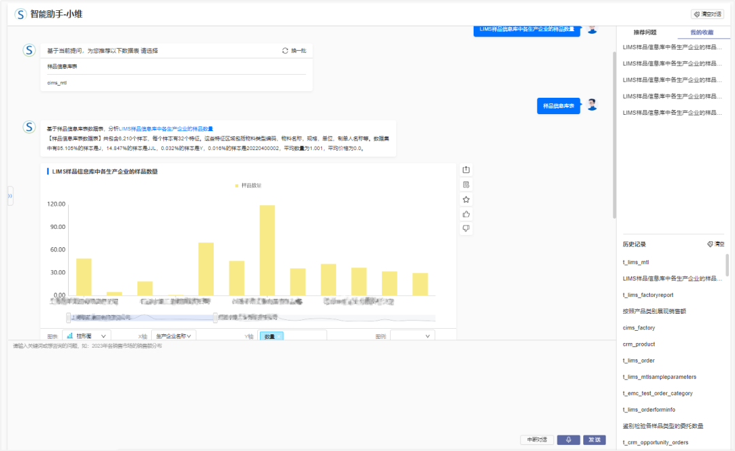Switch to the 我的收藏 tab

[x=702, y=32]
